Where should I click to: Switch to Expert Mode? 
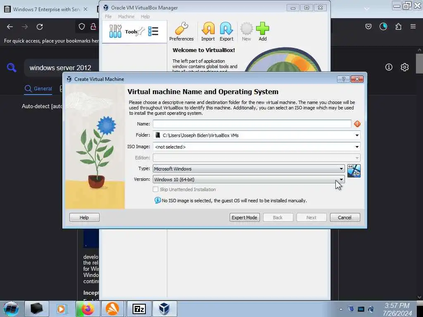245,218
